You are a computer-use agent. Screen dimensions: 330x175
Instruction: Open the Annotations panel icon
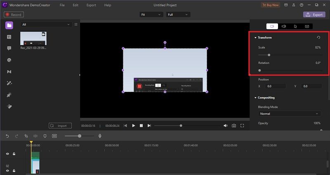click(x=9, y=48)
